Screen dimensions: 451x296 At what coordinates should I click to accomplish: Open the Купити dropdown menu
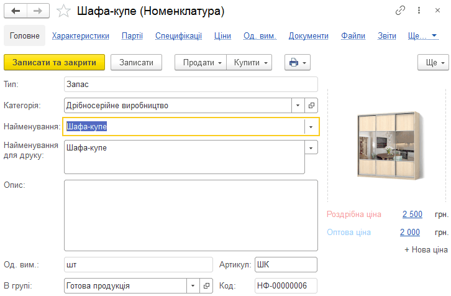pos(249,62)
